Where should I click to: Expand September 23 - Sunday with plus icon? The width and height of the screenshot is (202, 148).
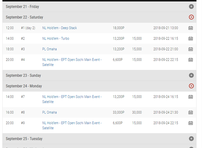(191, 75)
